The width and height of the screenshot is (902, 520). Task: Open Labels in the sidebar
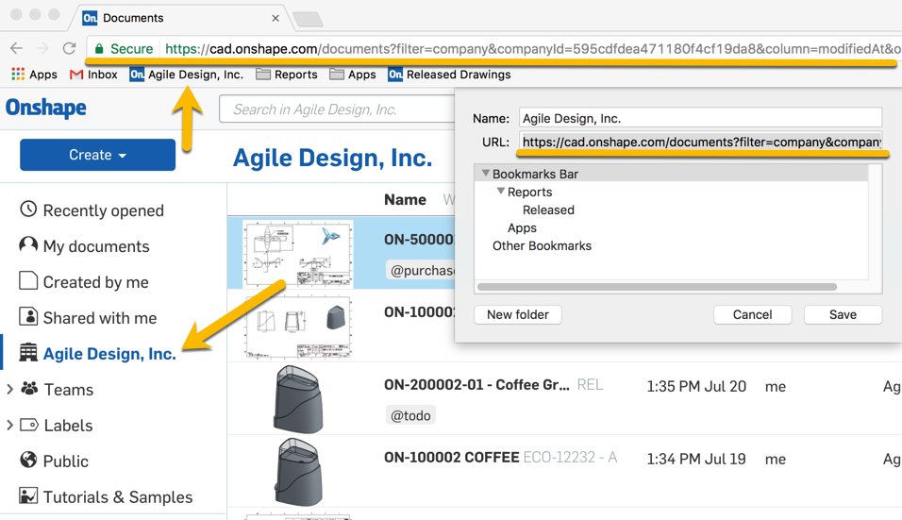pos(57,425)
